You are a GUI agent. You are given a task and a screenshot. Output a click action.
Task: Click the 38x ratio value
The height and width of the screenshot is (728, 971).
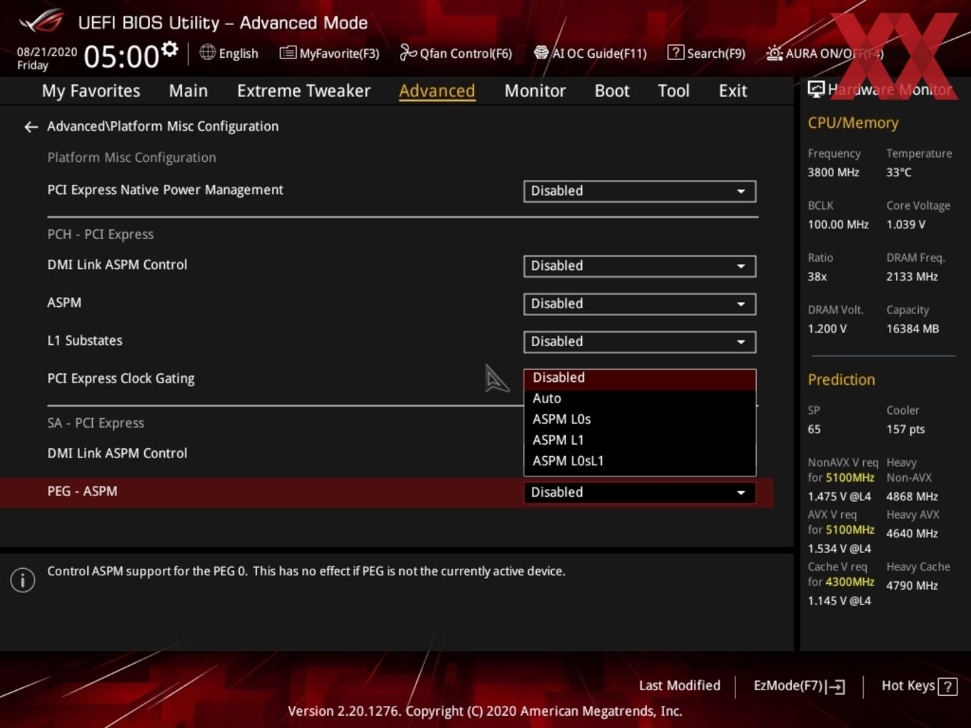click(817, 277)
